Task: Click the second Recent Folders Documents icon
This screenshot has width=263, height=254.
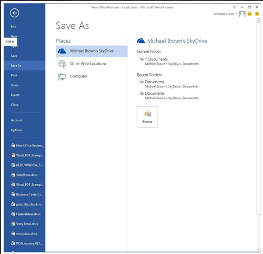Action: 141,93
